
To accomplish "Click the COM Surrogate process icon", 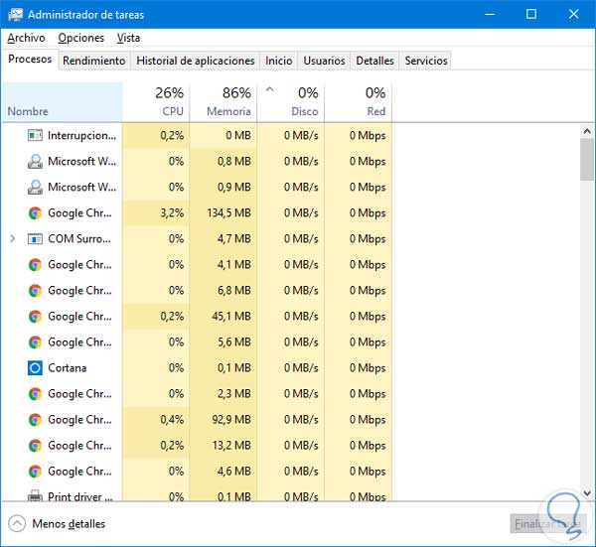I will tap(35, 239).
